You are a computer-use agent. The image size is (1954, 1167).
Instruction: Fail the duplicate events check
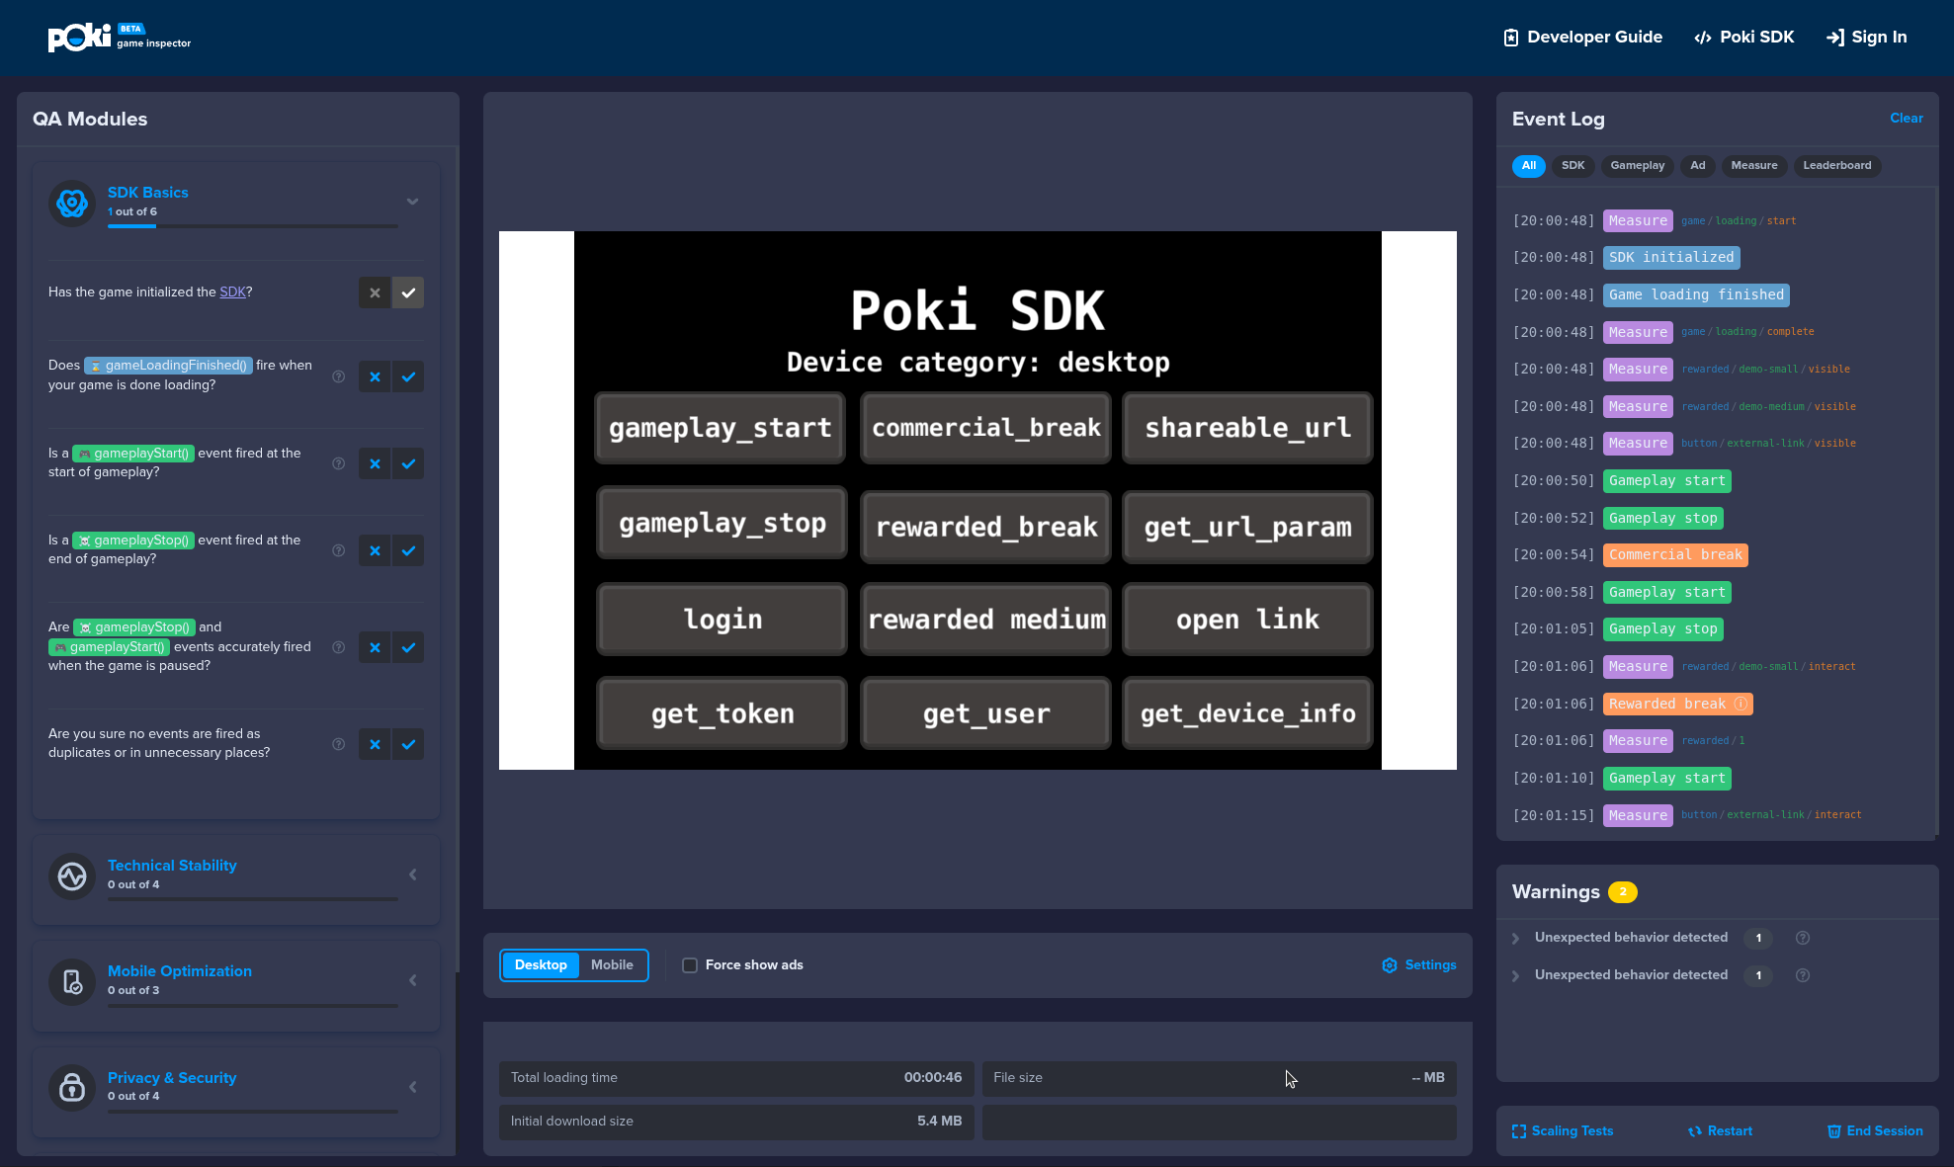pyautogui.click(x=375, y=744)
